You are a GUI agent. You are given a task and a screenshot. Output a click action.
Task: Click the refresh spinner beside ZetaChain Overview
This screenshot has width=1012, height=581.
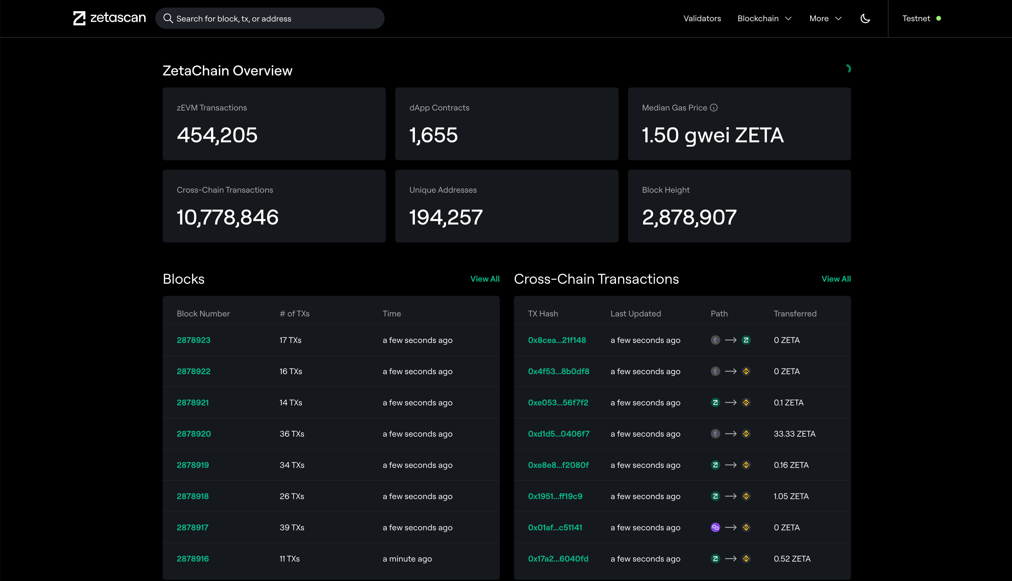coord(848,69)
